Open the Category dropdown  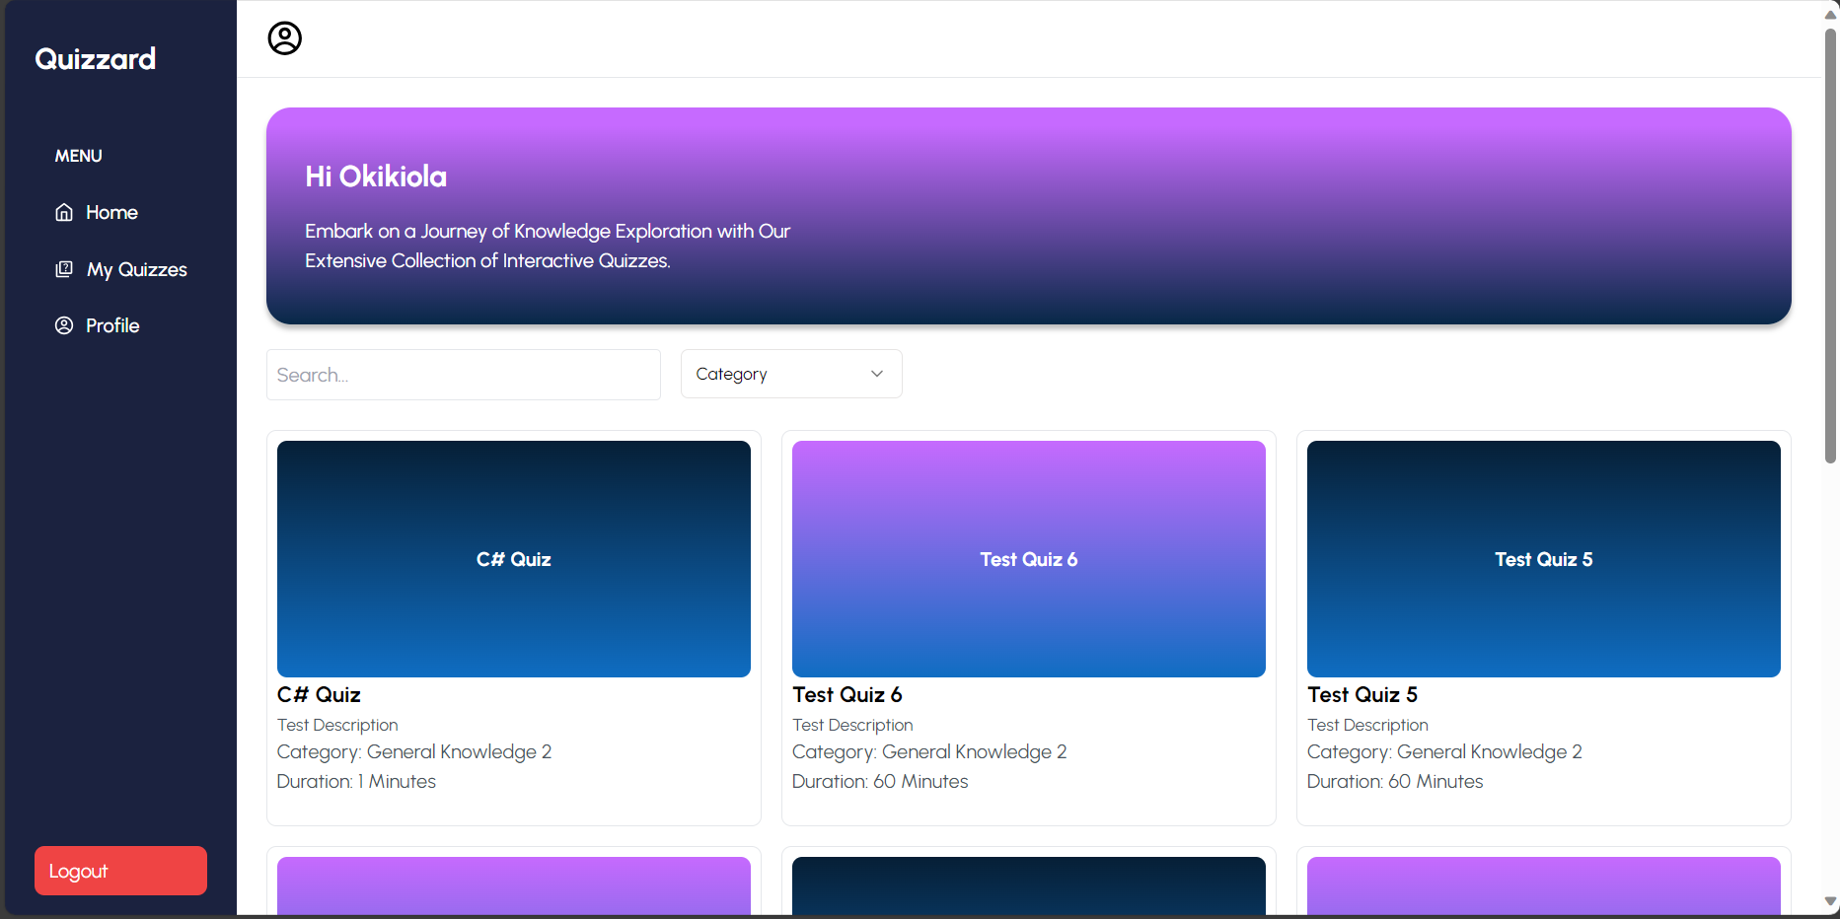click(791, 374)
